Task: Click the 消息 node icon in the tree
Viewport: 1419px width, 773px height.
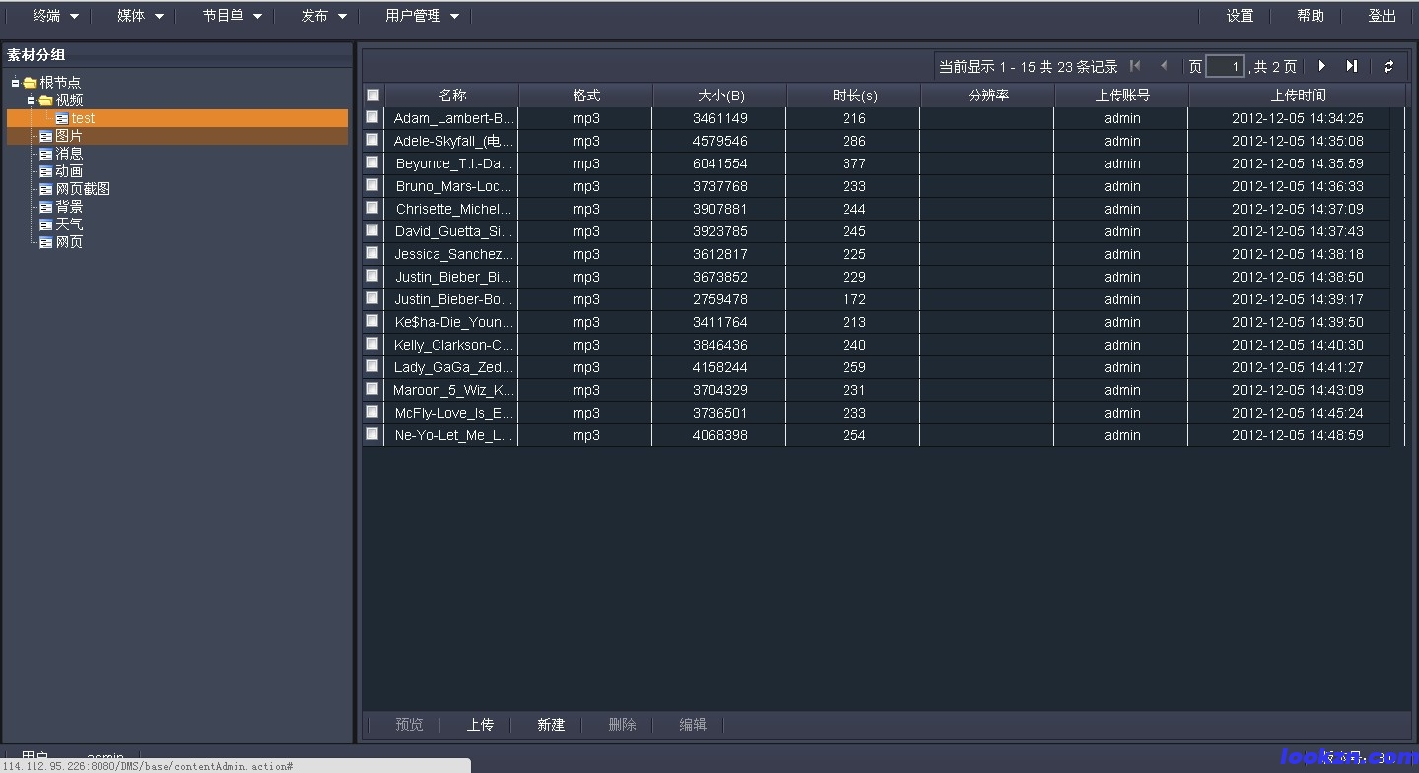Action: click(45, 154)
